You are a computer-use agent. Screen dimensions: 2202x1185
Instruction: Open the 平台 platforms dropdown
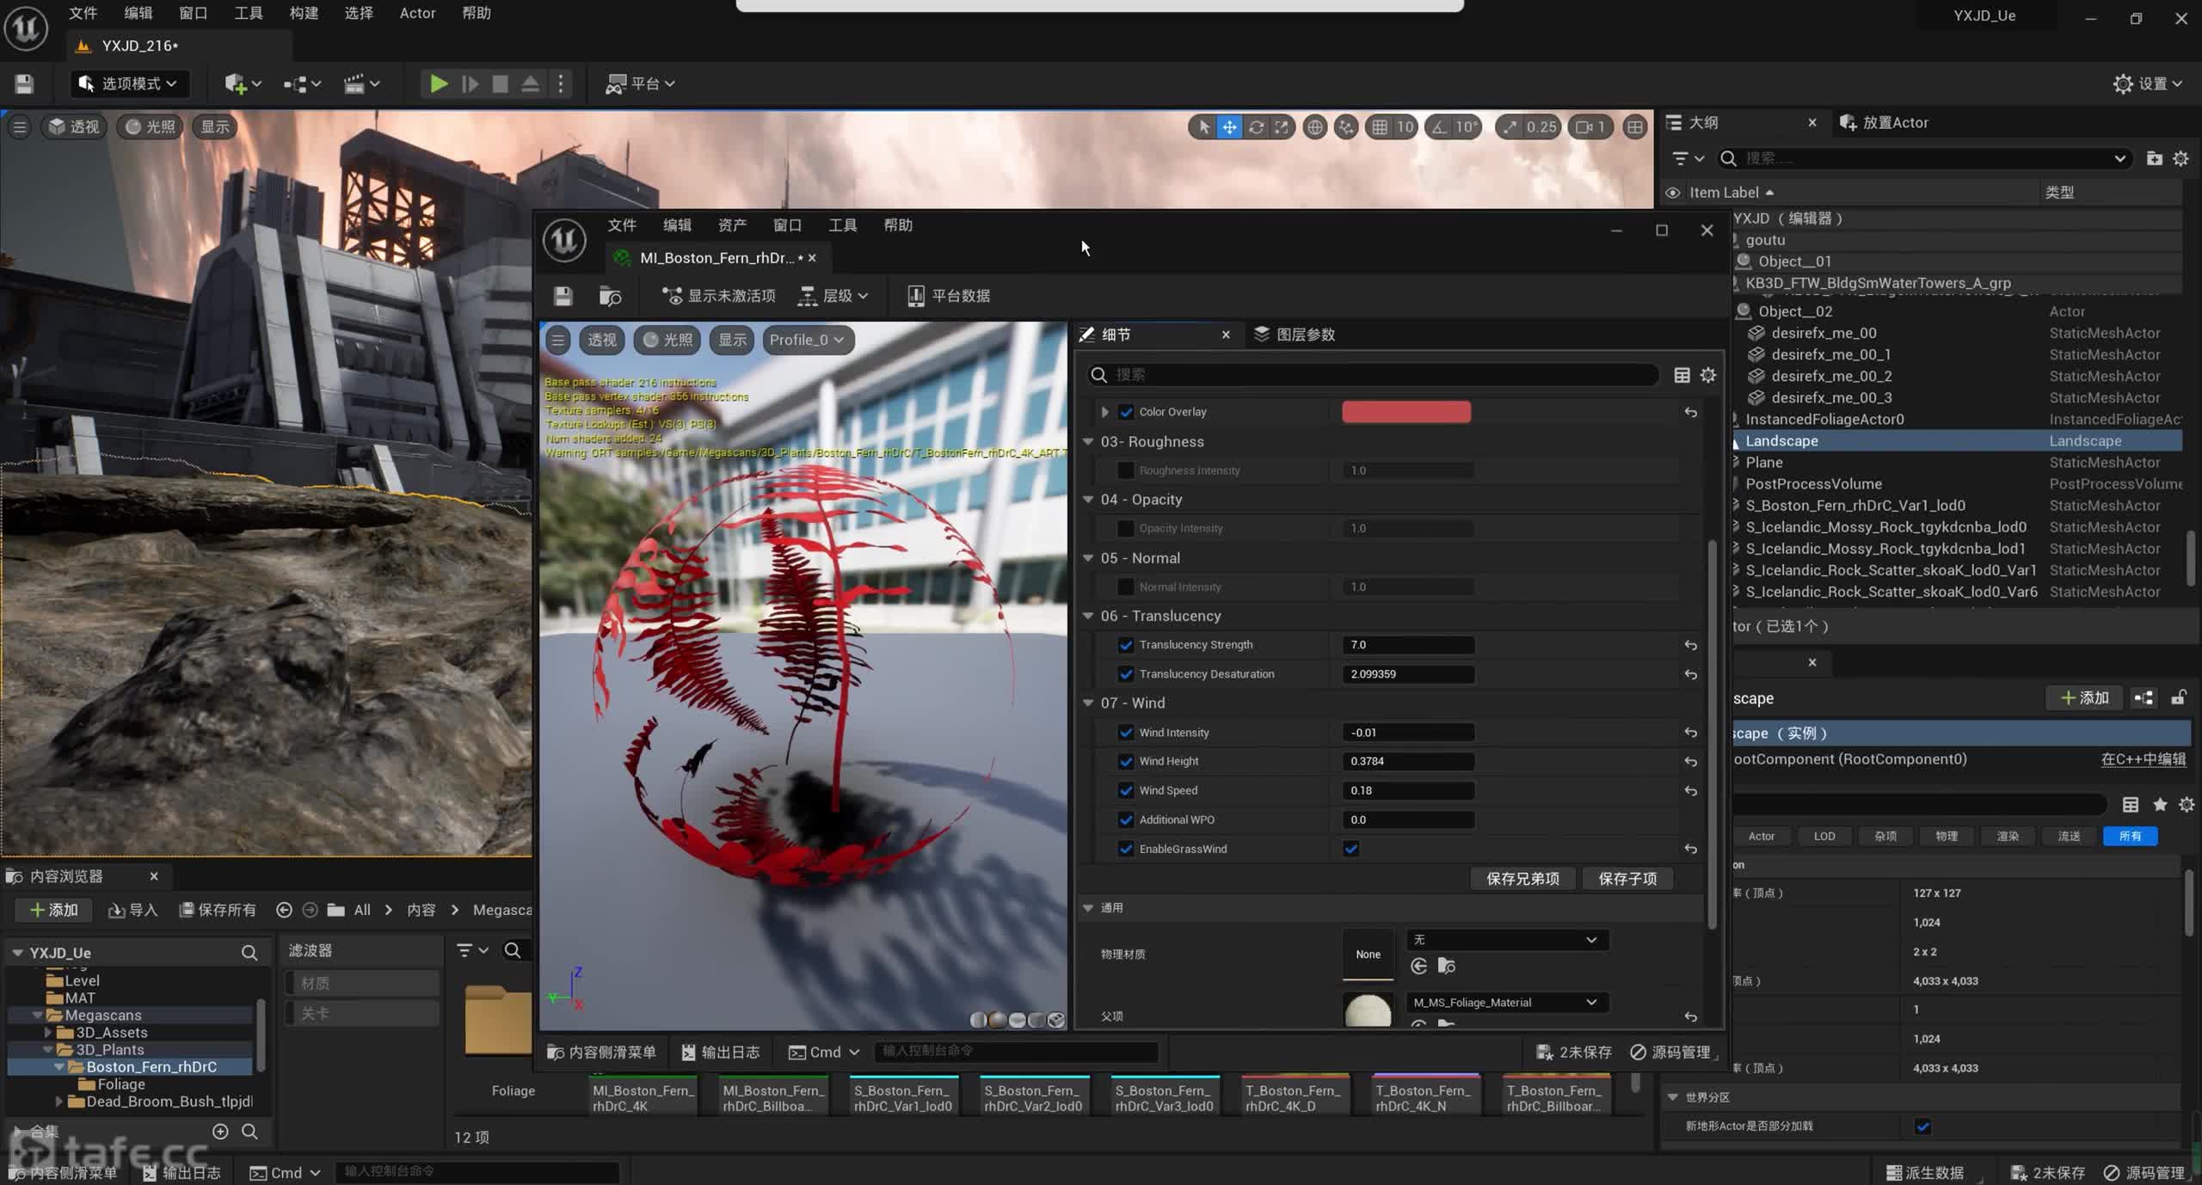tap(641, 83)
